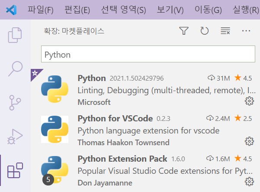The height and width of the screenshot is (192, 260).
Task: Click the Python Extension Pack title
Action: (x=122, y=159)
